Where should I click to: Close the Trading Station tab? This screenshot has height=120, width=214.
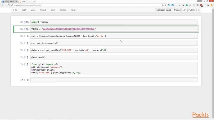[17, 2]
